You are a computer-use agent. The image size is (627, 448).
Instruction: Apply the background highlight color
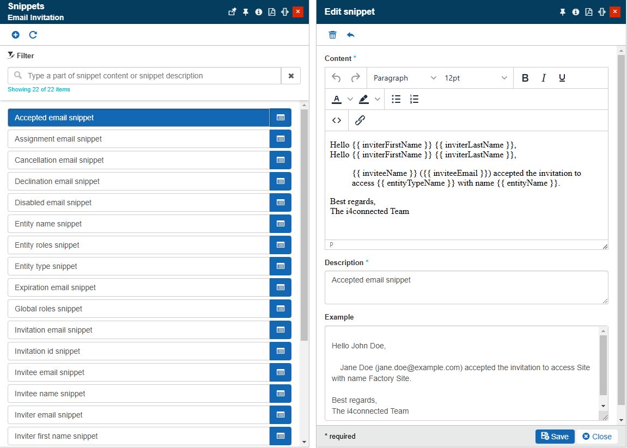click(364, 99)
